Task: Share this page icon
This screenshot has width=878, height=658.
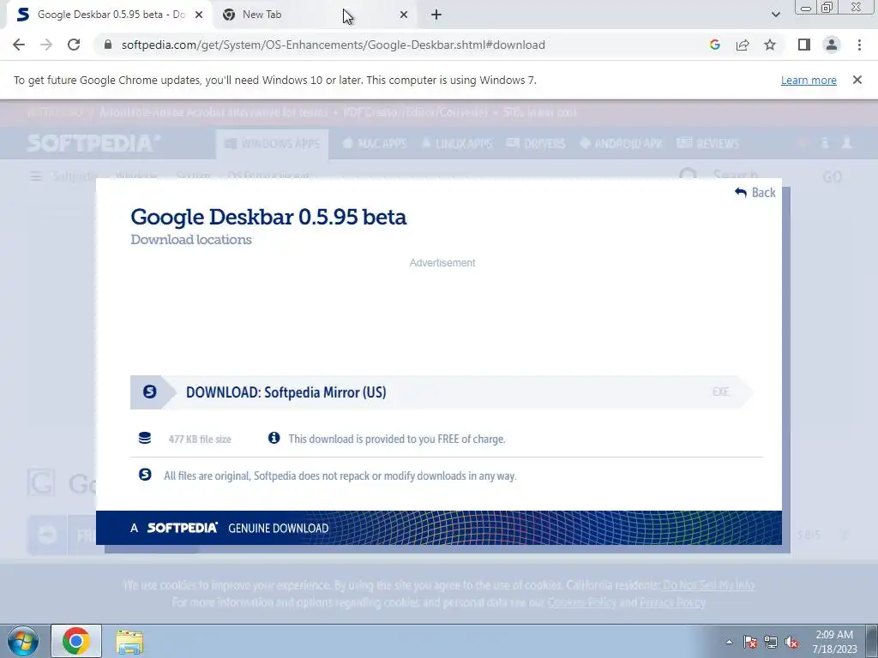Action: pyautogui.click(x=743, y=45)
